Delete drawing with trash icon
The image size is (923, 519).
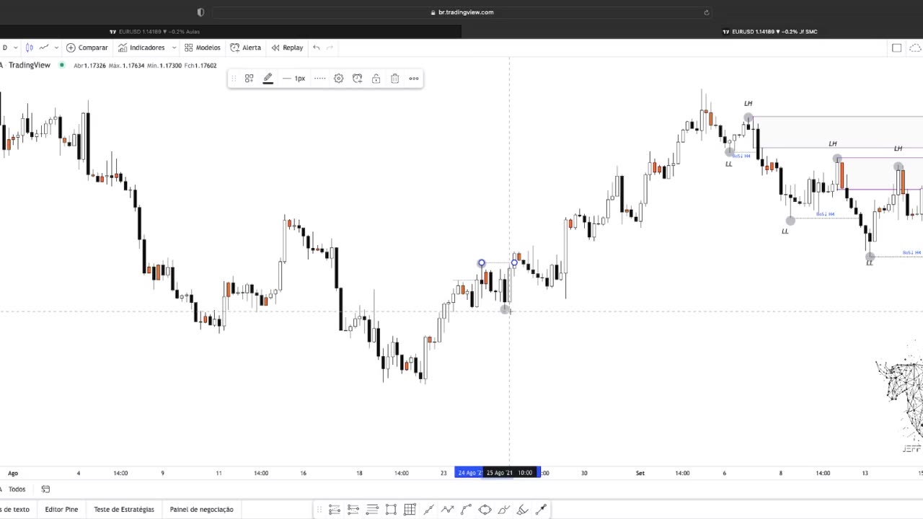[394, 79]
